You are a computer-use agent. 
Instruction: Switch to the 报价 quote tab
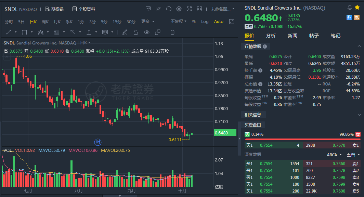pos(249,36)
